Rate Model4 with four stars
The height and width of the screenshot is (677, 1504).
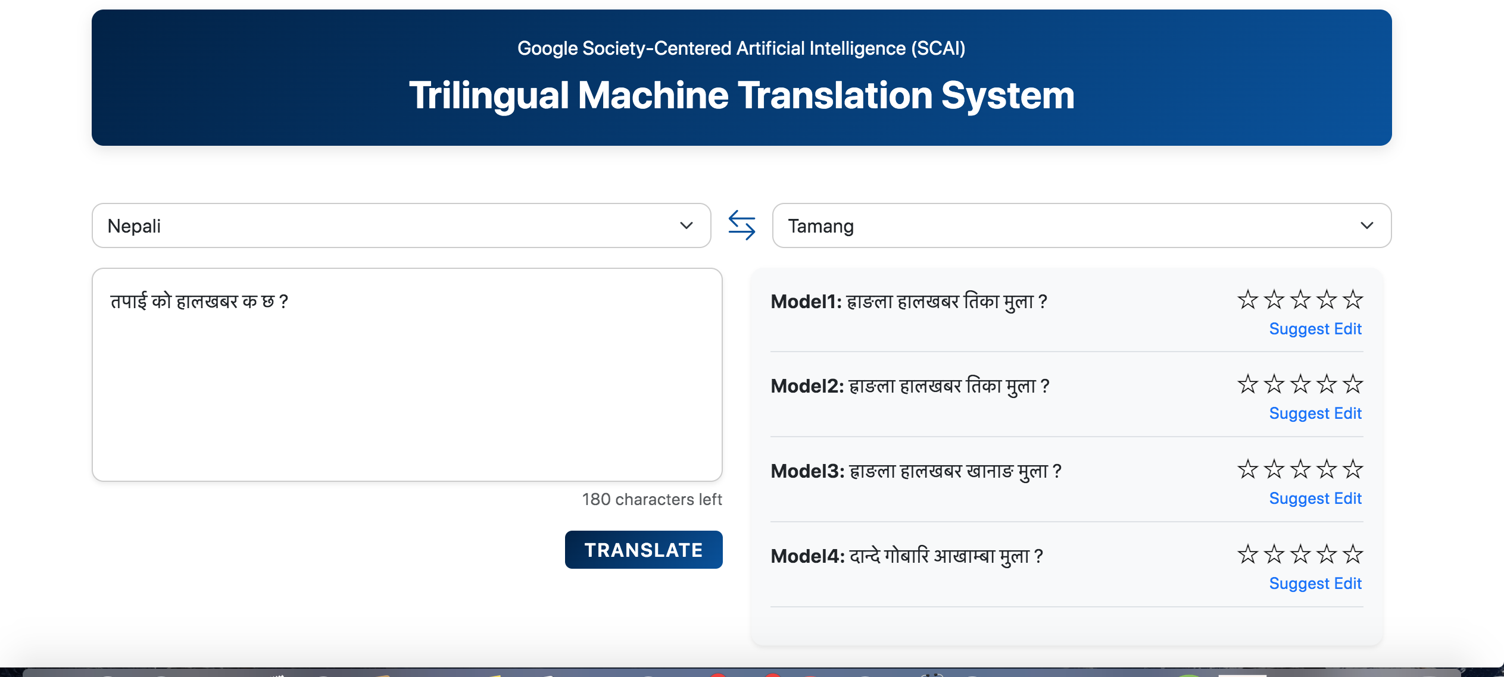1327,554
